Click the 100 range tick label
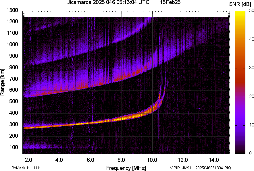 pos(14,147)
